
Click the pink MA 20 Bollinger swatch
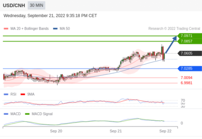click(x=6, y=29)
